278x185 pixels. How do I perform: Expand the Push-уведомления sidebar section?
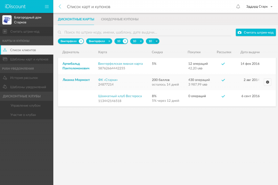coord(18,69)
